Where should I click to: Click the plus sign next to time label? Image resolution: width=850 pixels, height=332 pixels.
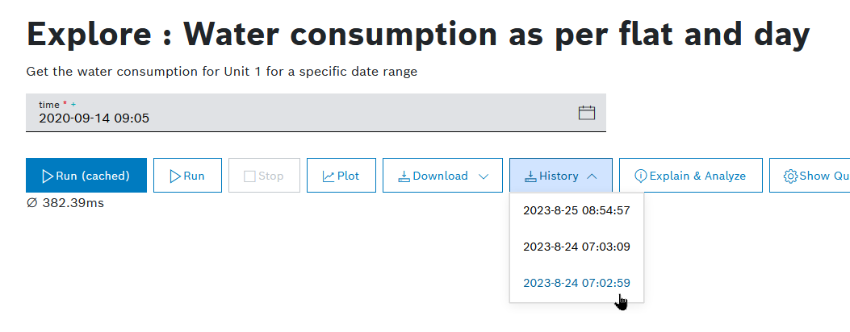[x=73, y=105]
